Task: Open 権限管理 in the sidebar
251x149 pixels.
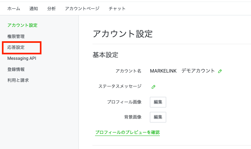Action: pos(16,36)
